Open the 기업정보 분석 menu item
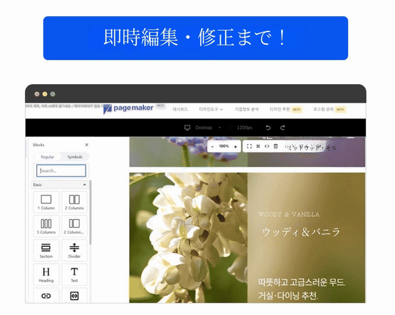 pos(247,110)
